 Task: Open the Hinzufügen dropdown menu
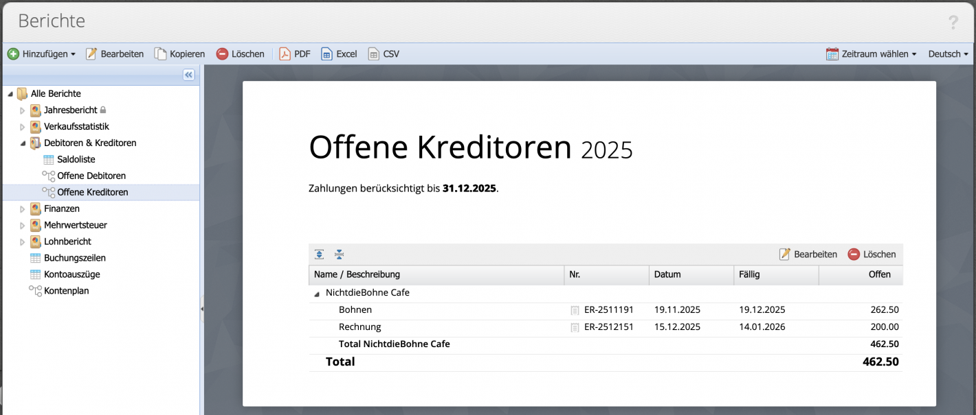[41, 54]
